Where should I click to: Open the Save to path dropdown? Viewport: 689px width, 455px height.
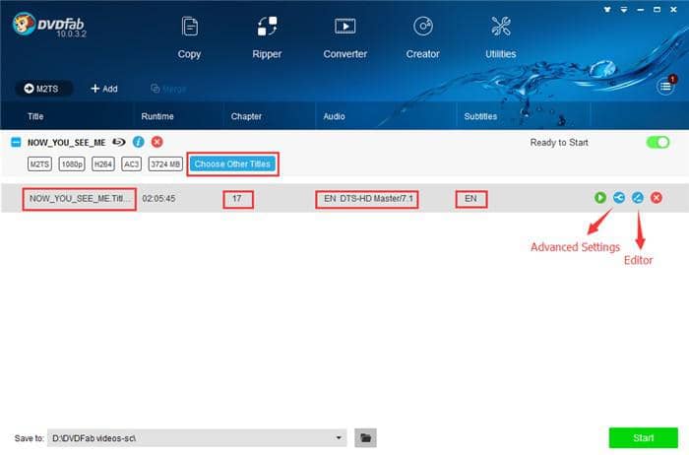point(197,438)
